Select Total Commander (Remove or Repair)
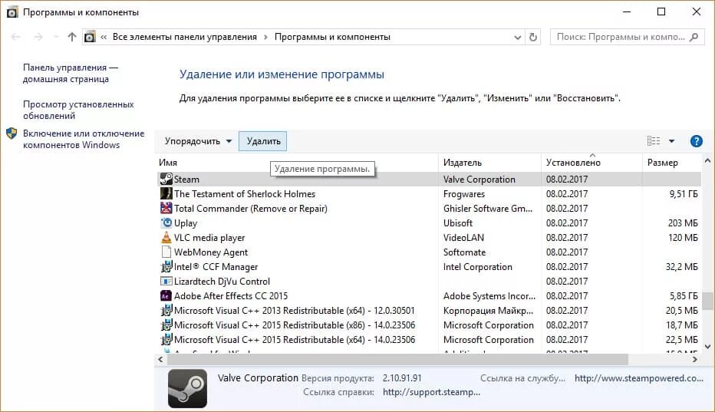 (x=251, y=209)
